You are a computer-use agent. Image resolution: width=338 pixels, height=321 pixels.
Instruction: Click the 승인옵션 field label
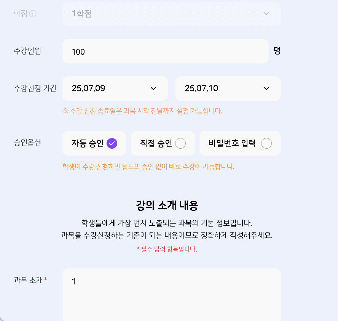click(x=27, y=143)
